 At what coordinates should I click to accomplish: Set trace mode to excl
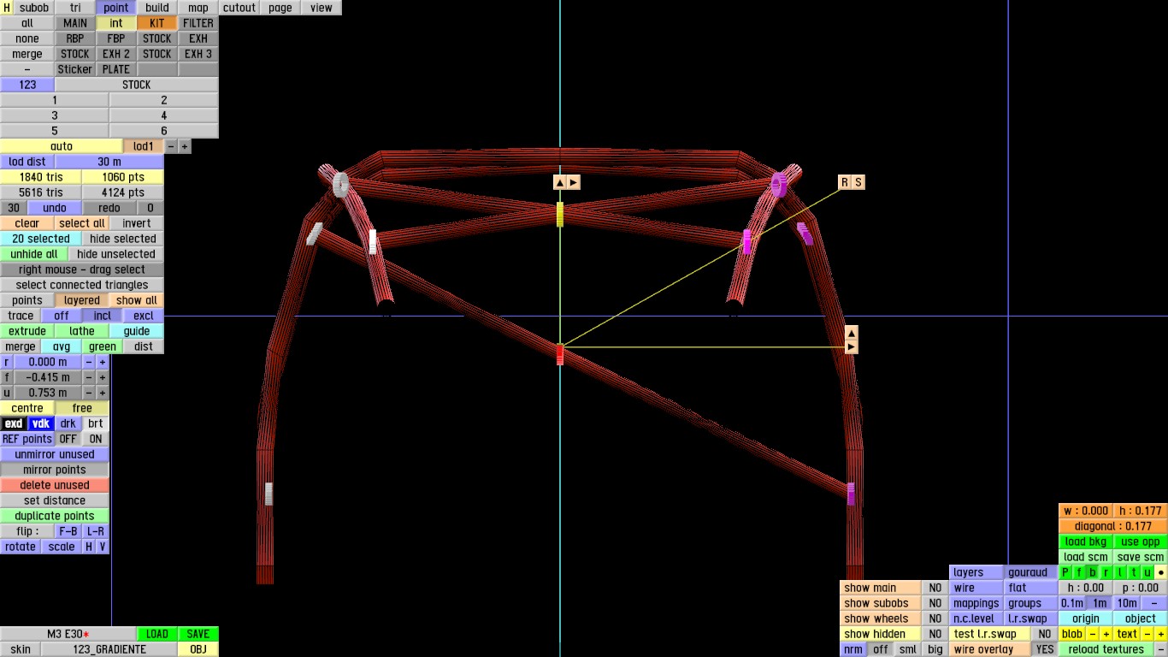[144, 316]
